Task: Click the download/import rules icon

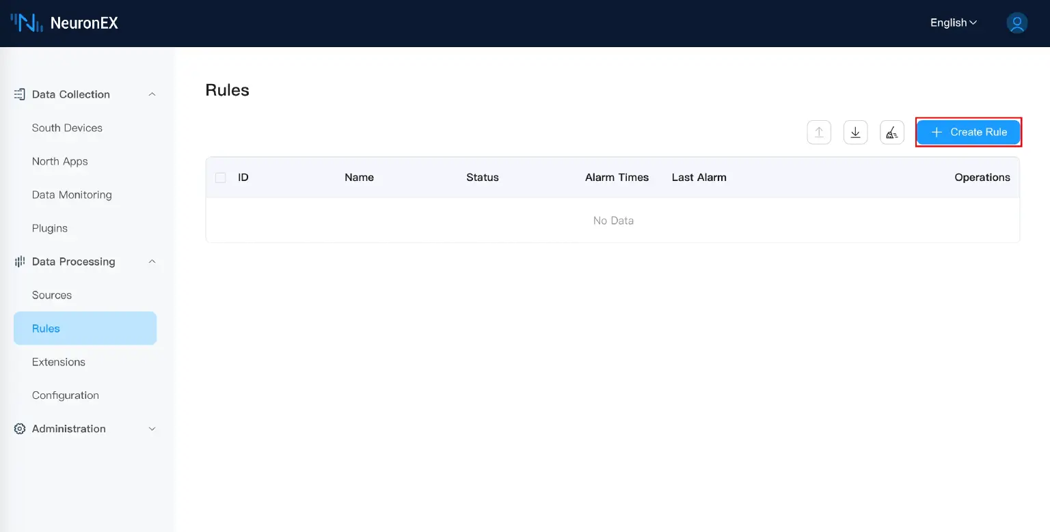Action: click(x=855, y=132)
